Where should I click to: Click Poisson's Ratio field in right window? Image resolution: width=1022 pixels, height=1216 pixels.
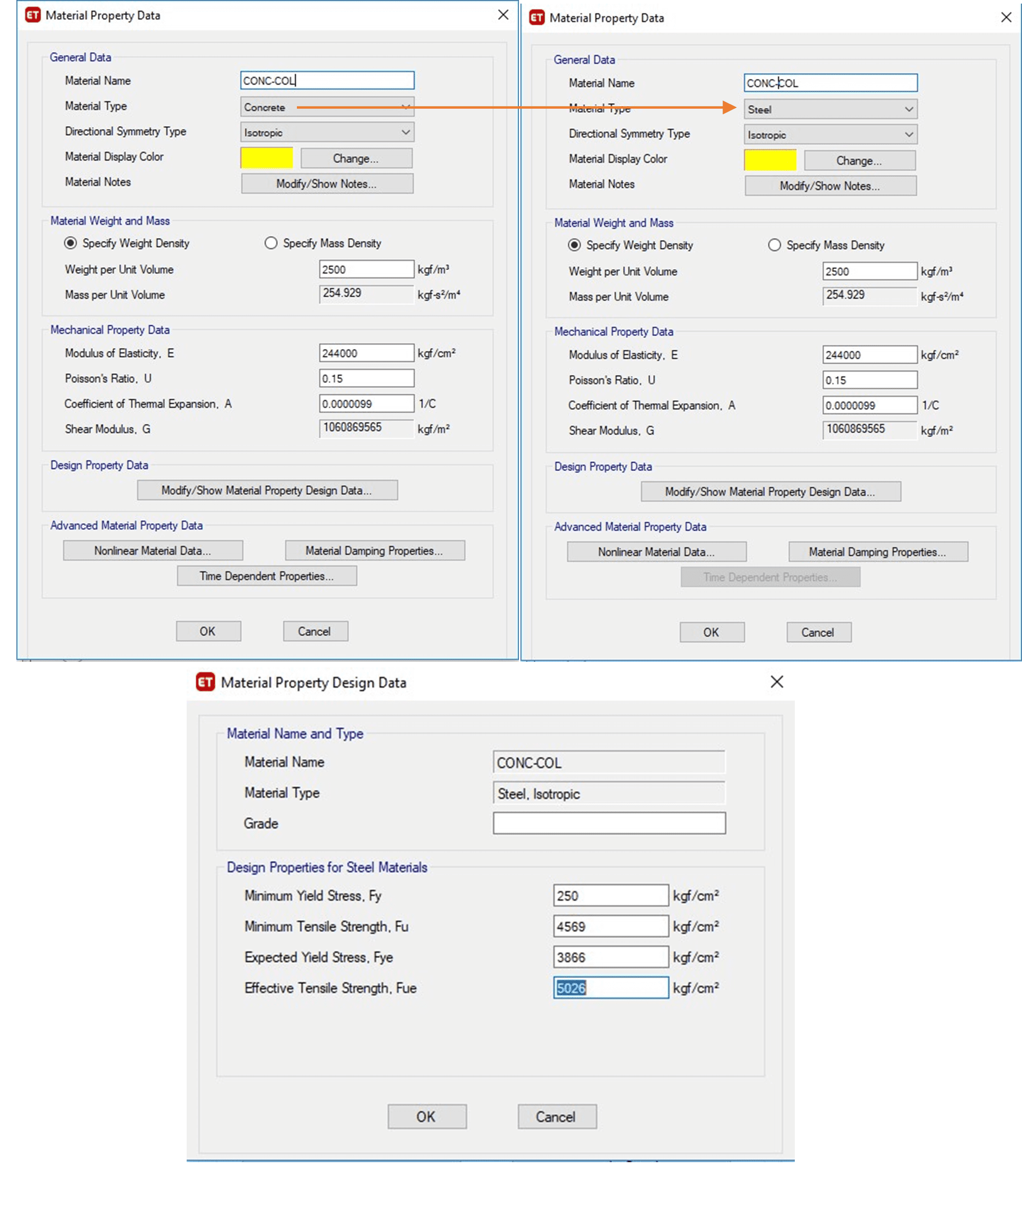[870, 380]
